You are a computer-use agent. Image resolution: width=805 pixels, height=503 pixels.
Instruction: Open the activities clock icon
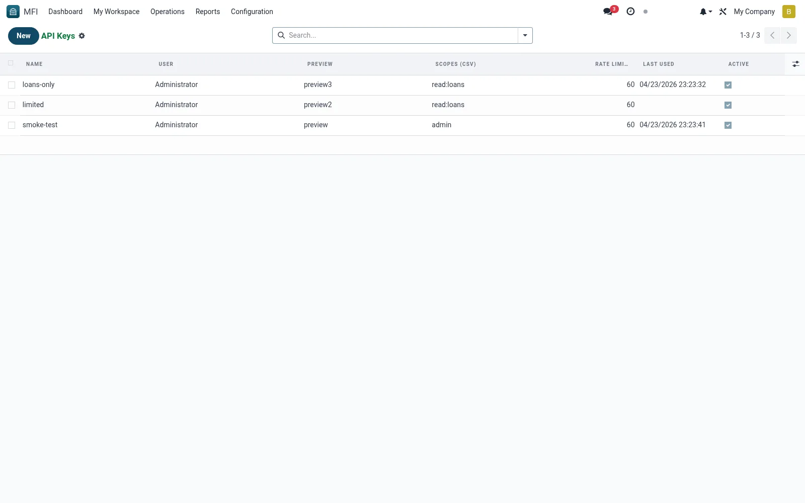[x=630, y=12]
